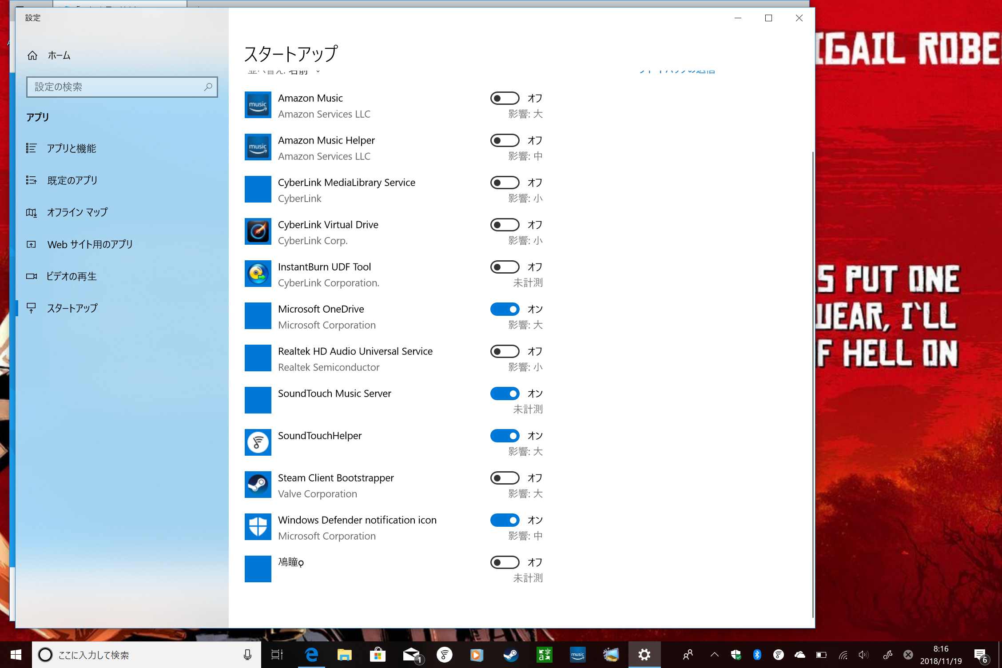Click the Windows Defender shield icon in list
The image size is (1002, 668).
(258, 527)
